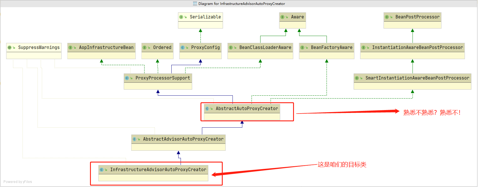Click the AbstractAutoProxyCreator class name
This screenshot has height=187, width=478.
[247, 109]
